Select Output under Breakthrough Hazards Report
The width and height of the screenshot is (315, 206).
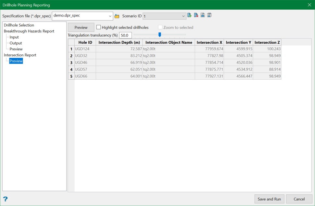pyautogui.click(x=16, y=43)
